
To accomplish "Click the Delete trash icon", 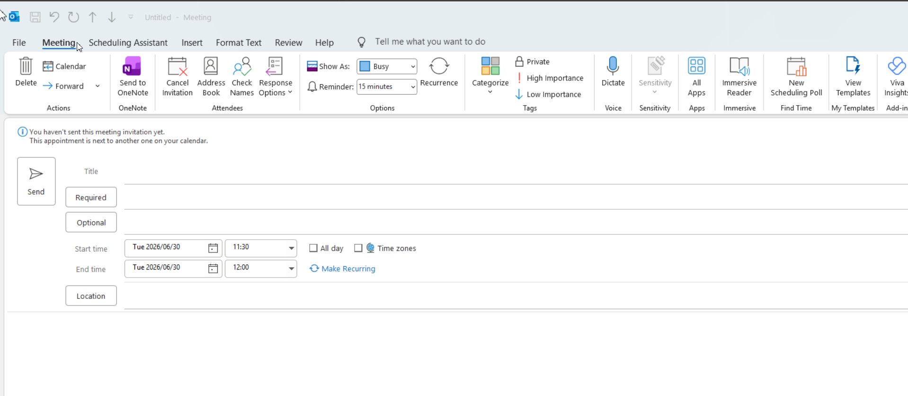I will click(x=26, y=66).
